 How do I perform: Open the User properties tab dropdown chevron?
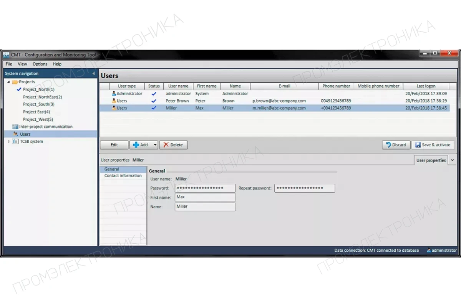[x=452, y=160]
